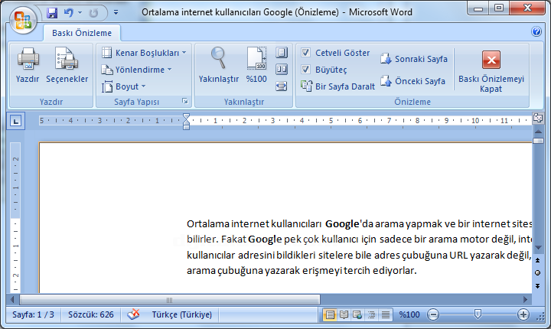Open Sayfa Yapısı dialog launcher

pos(185,102)
